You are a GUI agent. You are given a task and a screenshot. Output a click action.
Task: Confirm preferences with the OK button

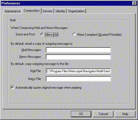81,114
